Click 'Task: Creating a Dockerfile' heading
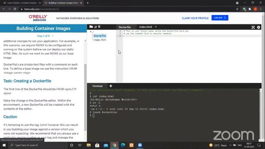The height and width of the screenshot is (149, 265). 27,81
